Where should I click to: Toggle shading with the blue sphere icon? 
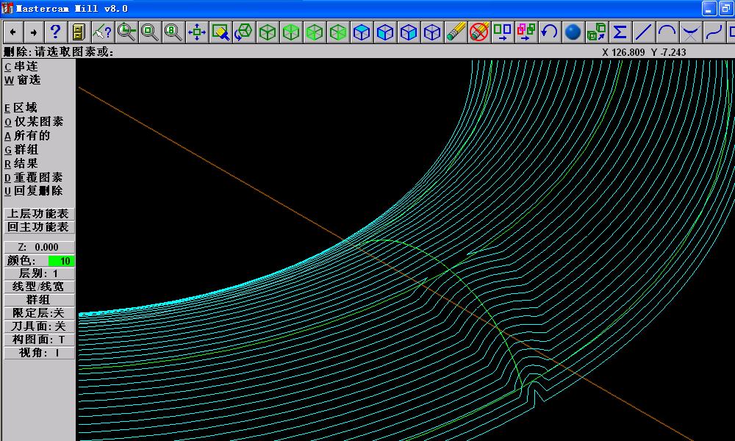coord(573,32)
